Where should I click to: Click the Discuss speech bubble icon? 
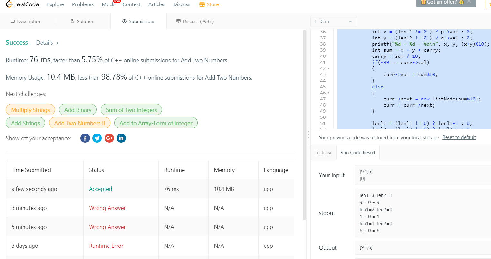click(178, 22)
